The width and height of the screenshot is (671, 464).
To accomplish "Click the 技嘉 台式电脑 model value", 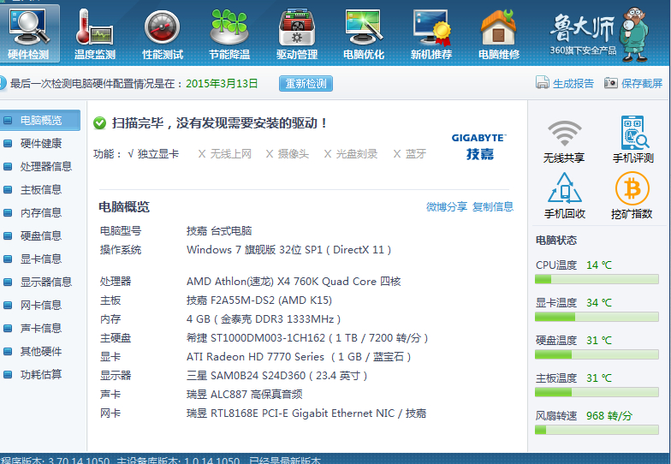I will click(x=219, y=231).
